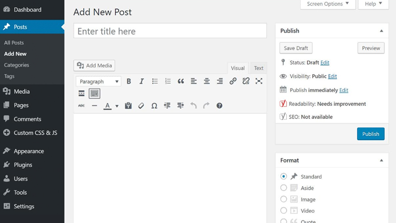The height and width of the screenshot is (223, 396).
Task: Open Categories in the Posts menu
Action: tap(17, 65)
